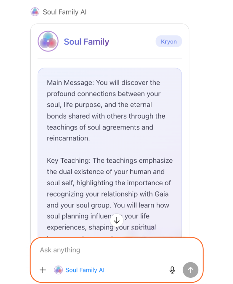233x284 pixels.
Task: Click the "Soul Family AI" header title
Action: click(x=65, y=12)
